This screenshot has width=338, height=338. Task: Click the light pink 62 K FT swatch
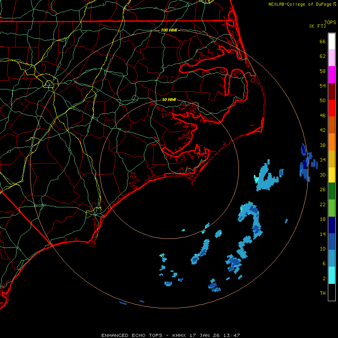click(332, 57)
